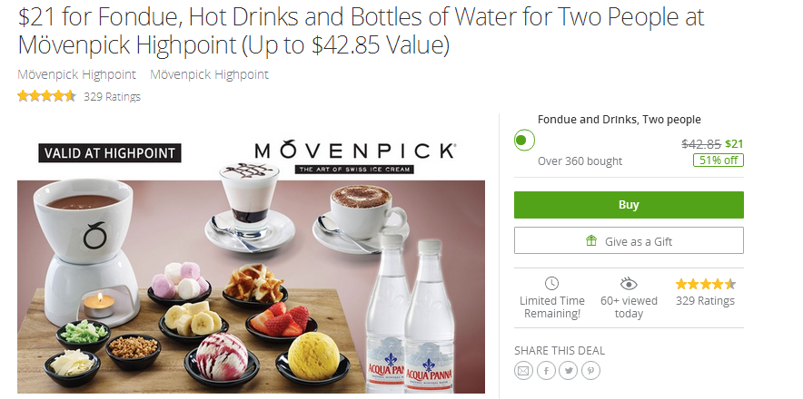The image size is (803, 399).
Task: Open first Mövenpick Highpoint merchant link
Action: point(77,74)
